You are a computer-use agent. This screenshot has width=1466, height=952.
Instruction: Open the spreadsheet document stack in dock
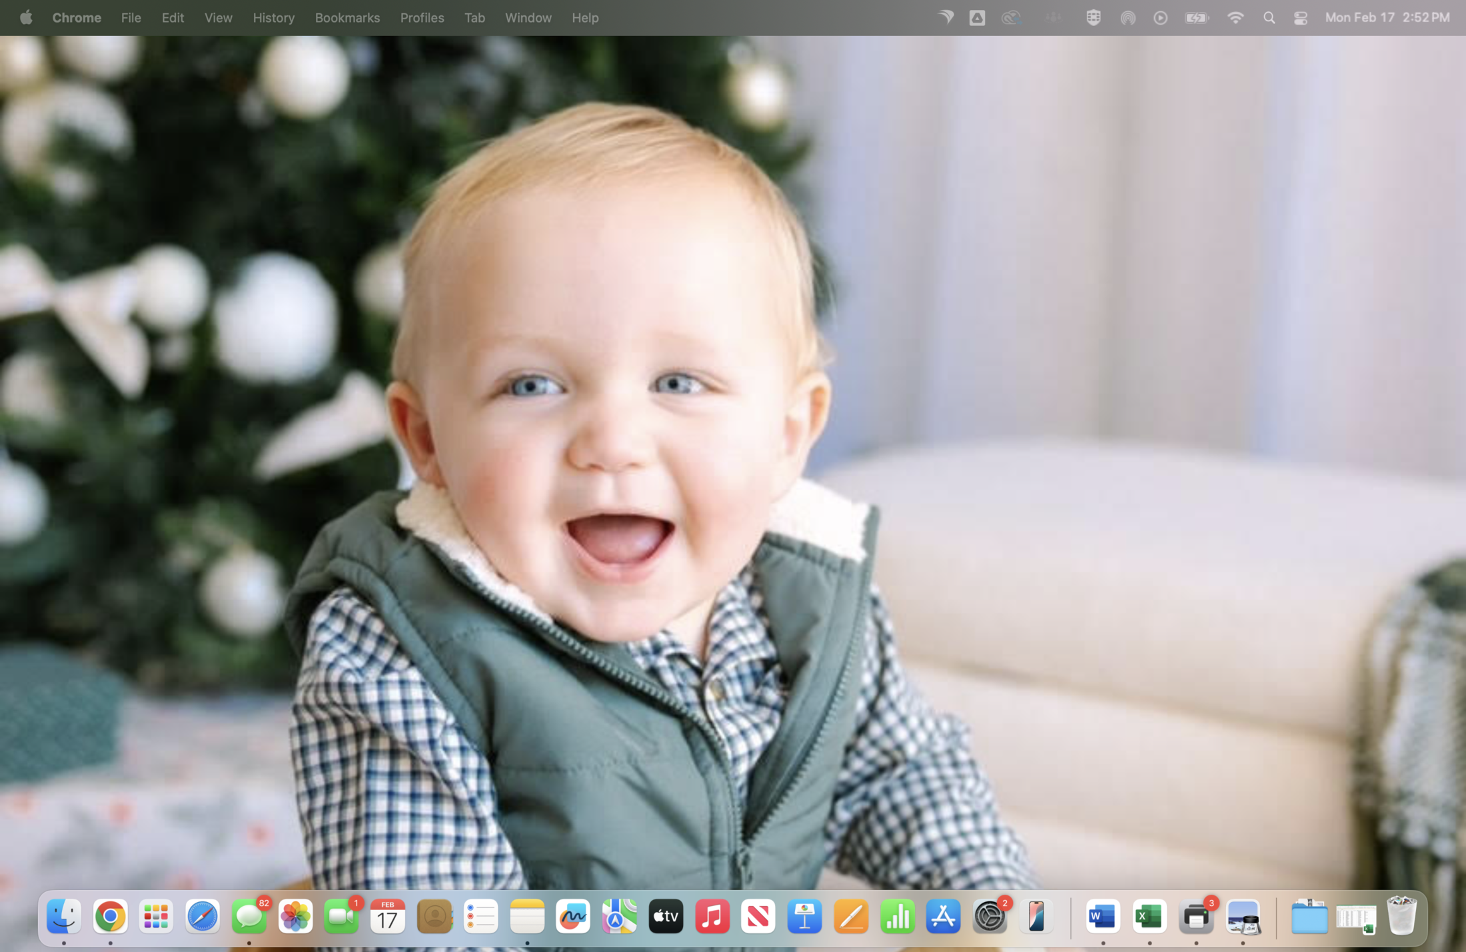[x=1355, y=918]
